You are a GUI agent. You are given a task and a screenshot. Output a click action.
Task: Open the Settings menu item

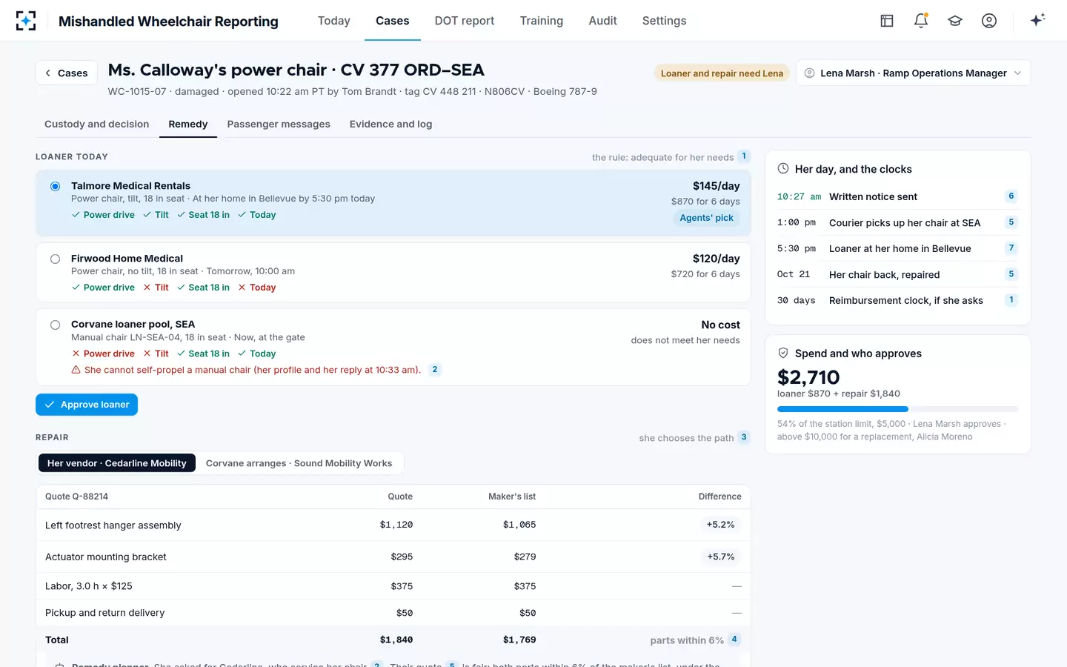tap(664, 21)
